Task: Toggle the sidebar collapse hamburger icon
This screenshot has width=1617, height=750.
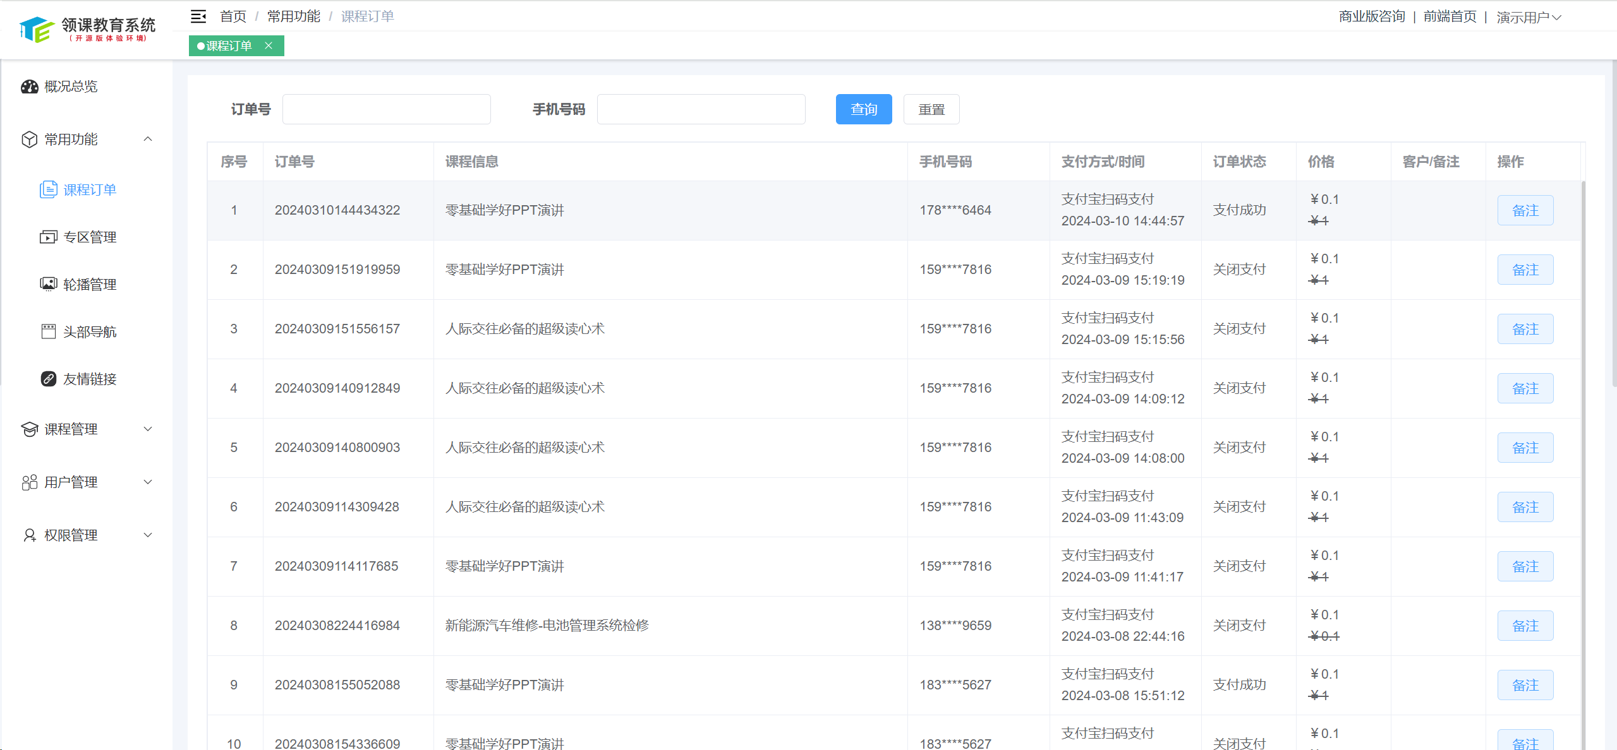Action: [198, 16]
